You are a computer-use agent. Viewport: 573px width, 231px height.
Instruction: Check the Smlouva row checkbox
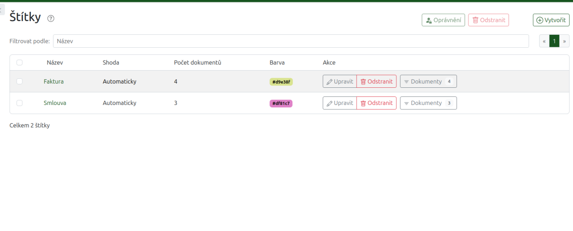tap(20, 103)
